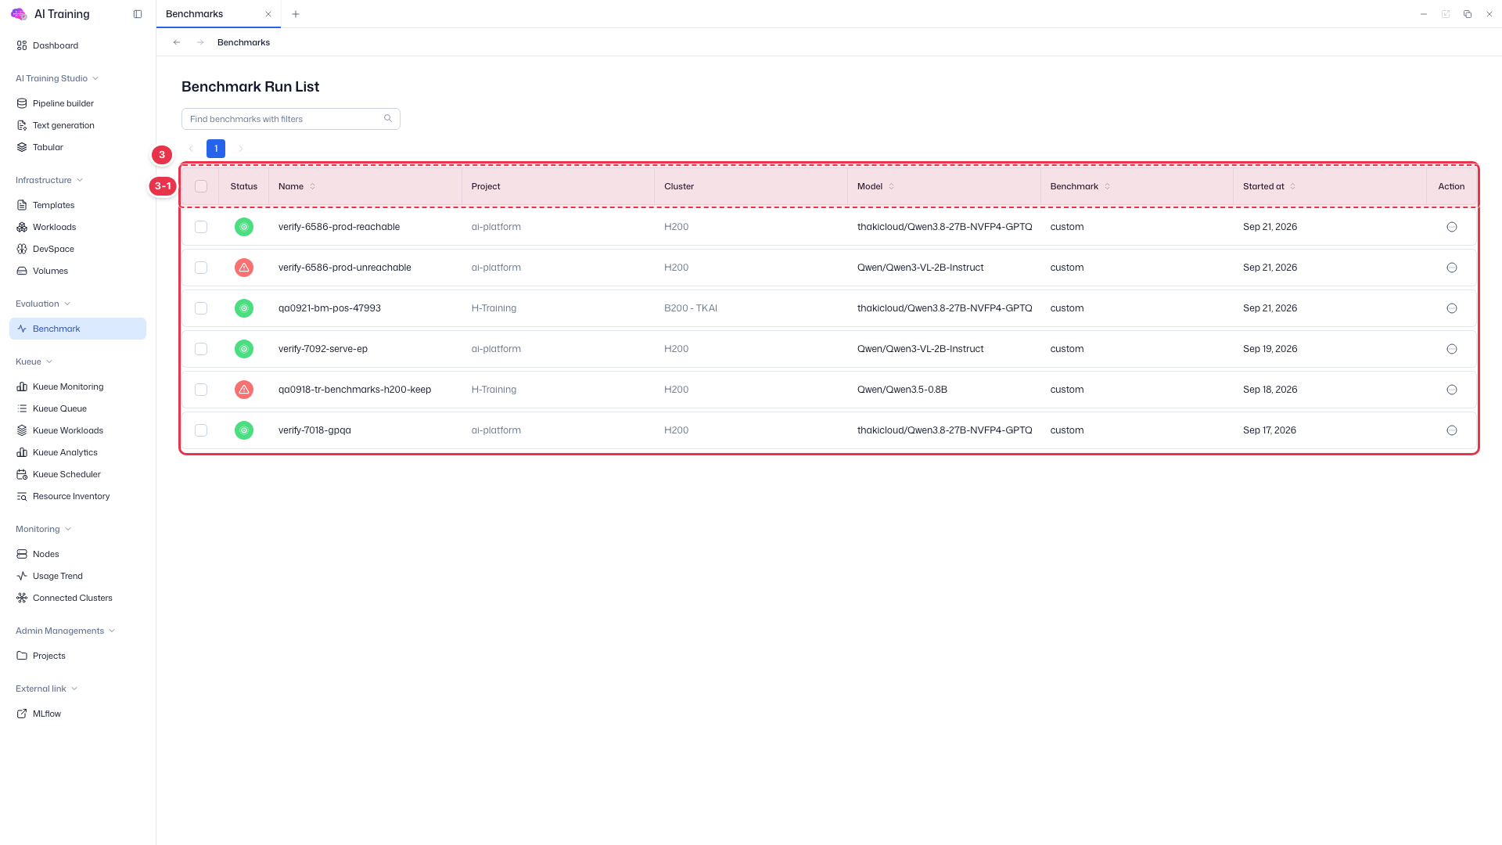
Task: Check the box for verify-6586-prod-reachable
Action: (x=201, y=227)
